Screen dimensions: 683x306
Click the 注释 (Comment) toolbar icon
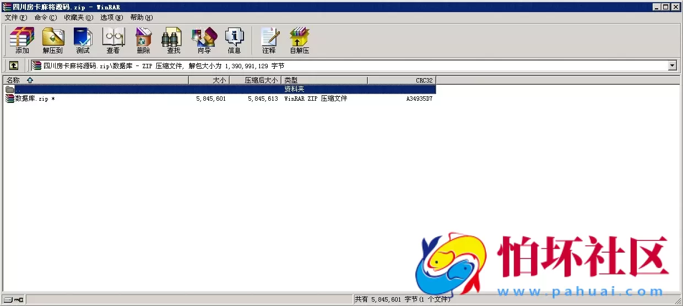269,41
